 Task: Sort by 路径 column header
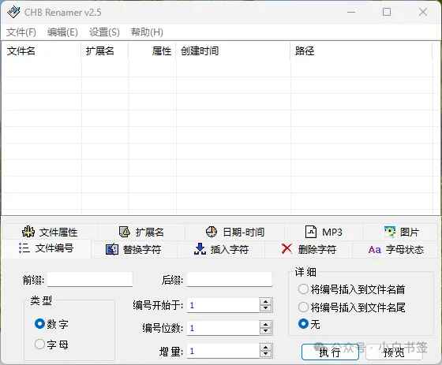(x=361, y=51)
